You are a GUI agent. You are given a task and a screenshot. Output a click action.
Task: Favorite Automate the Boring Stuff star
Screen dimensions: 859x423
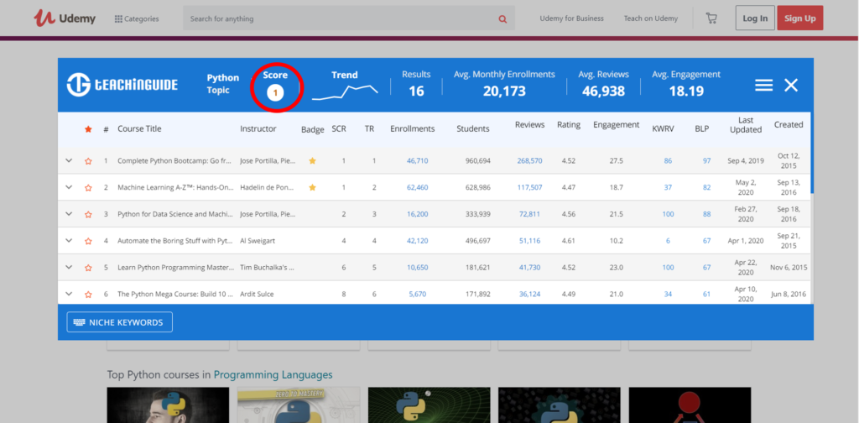click(88, 241)
